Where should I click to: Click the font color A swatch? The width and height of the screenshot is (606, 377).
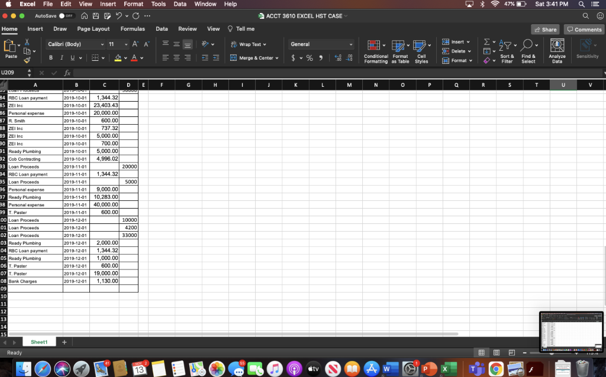[134, 58]
